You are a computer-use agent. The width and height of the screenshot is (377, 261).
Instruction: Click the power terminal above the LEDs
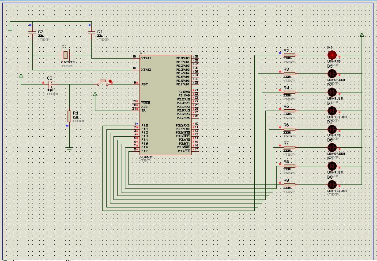(362, 35)
